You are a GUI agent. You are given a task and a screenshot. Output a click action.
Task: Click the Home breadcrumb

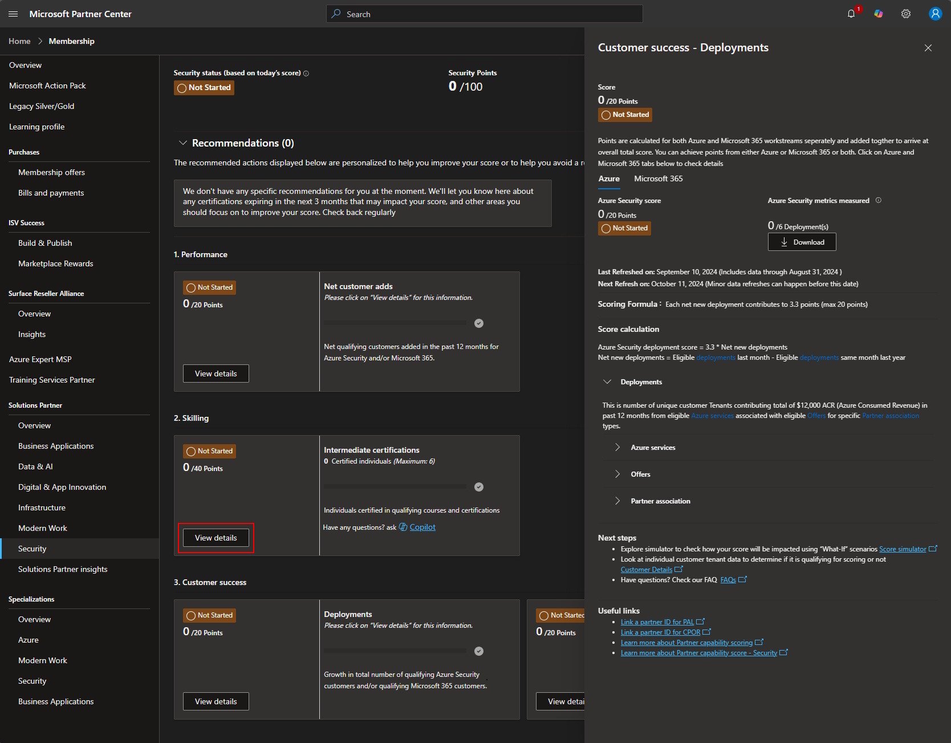point(19,41)
